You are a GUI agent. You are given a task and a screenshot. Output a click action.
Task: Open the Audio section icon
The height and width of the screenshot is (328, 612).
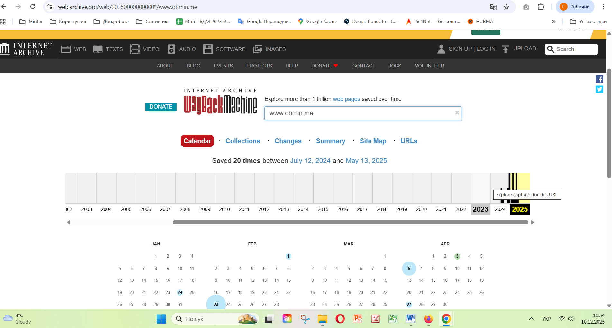pyautogui.click(x=171, y=49)
